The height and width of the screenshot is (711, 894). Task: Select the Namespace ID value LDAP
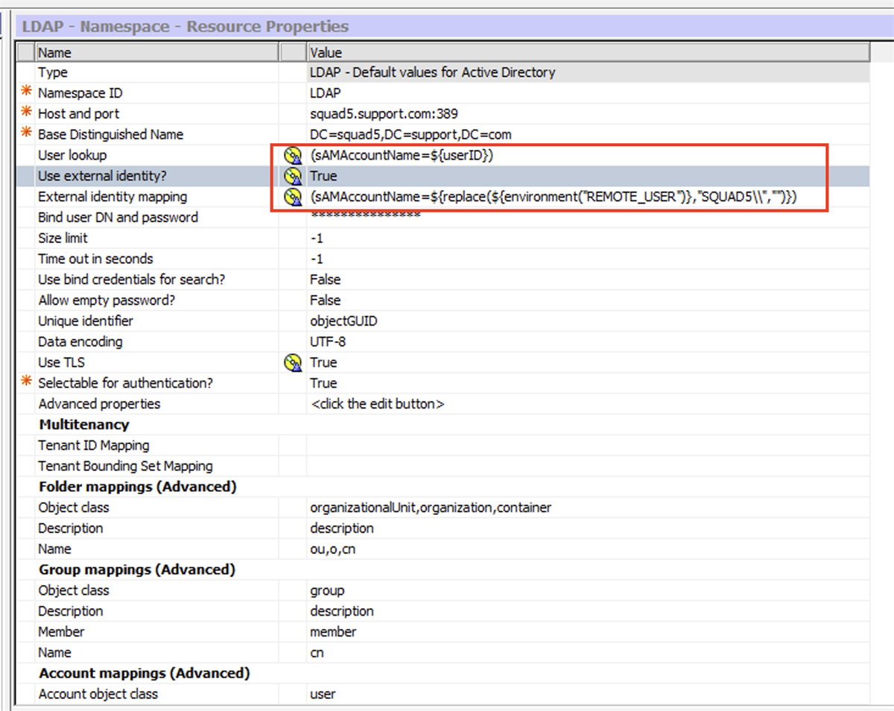coord(325,93)
